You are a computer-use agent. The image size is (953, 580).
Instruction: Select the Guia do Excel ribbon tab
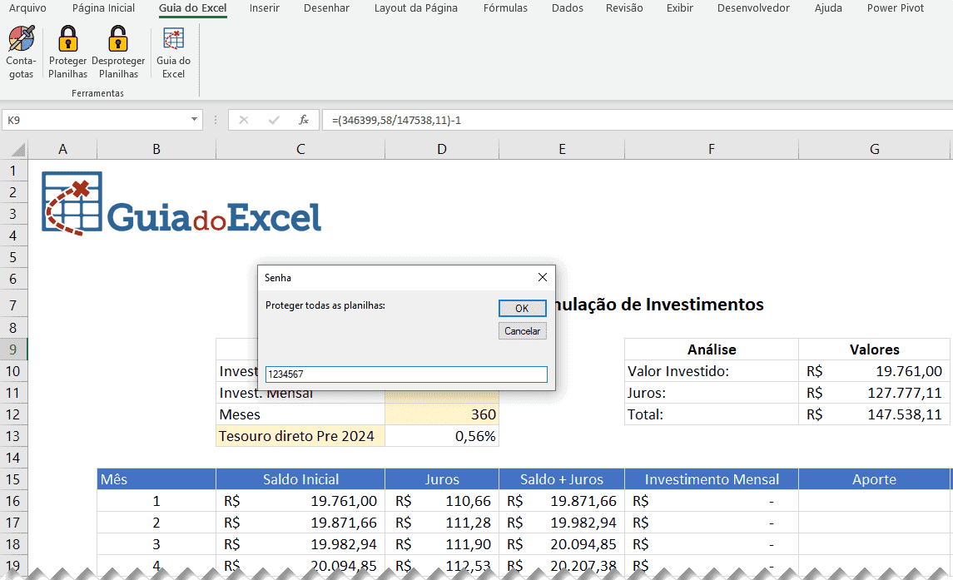pos(192,7)
